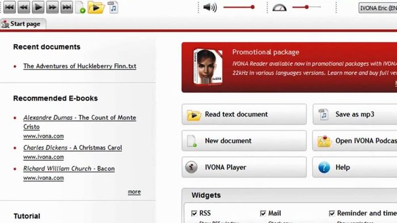The height and width of the screenshot is (223, 397).
Task: Toggle the Mail widget checkbox
Action: coord(263,213)
